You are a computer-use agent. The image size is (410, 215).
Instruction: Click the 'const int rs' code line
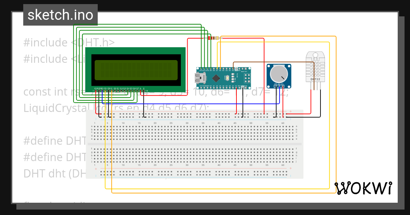(156, 92)
